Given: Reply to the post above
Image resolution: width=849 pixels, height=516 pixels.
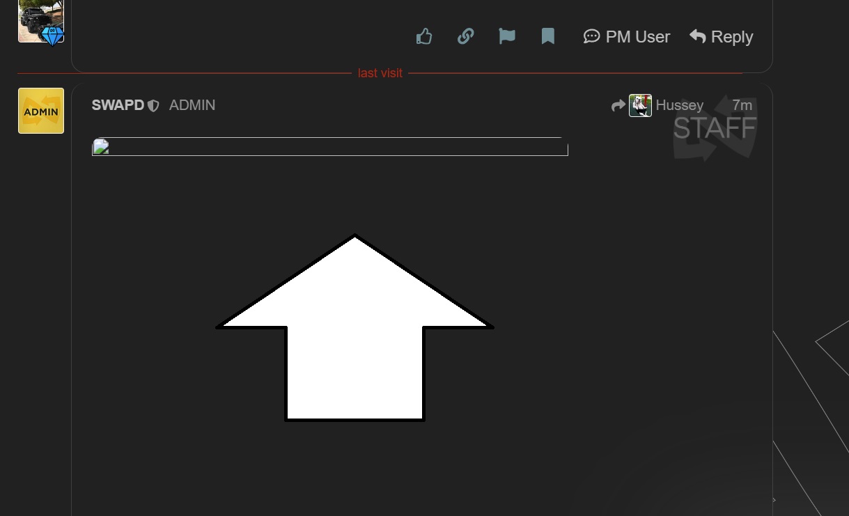Looking at the screenshot, I should click(x=721, y=36).
